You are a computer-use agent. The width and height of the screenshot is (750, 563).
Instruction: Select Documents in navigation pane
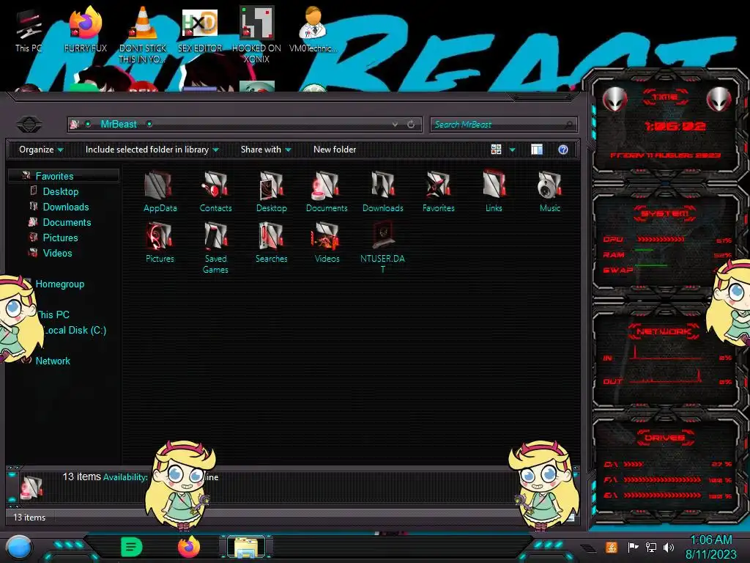[x=67, y=222]
